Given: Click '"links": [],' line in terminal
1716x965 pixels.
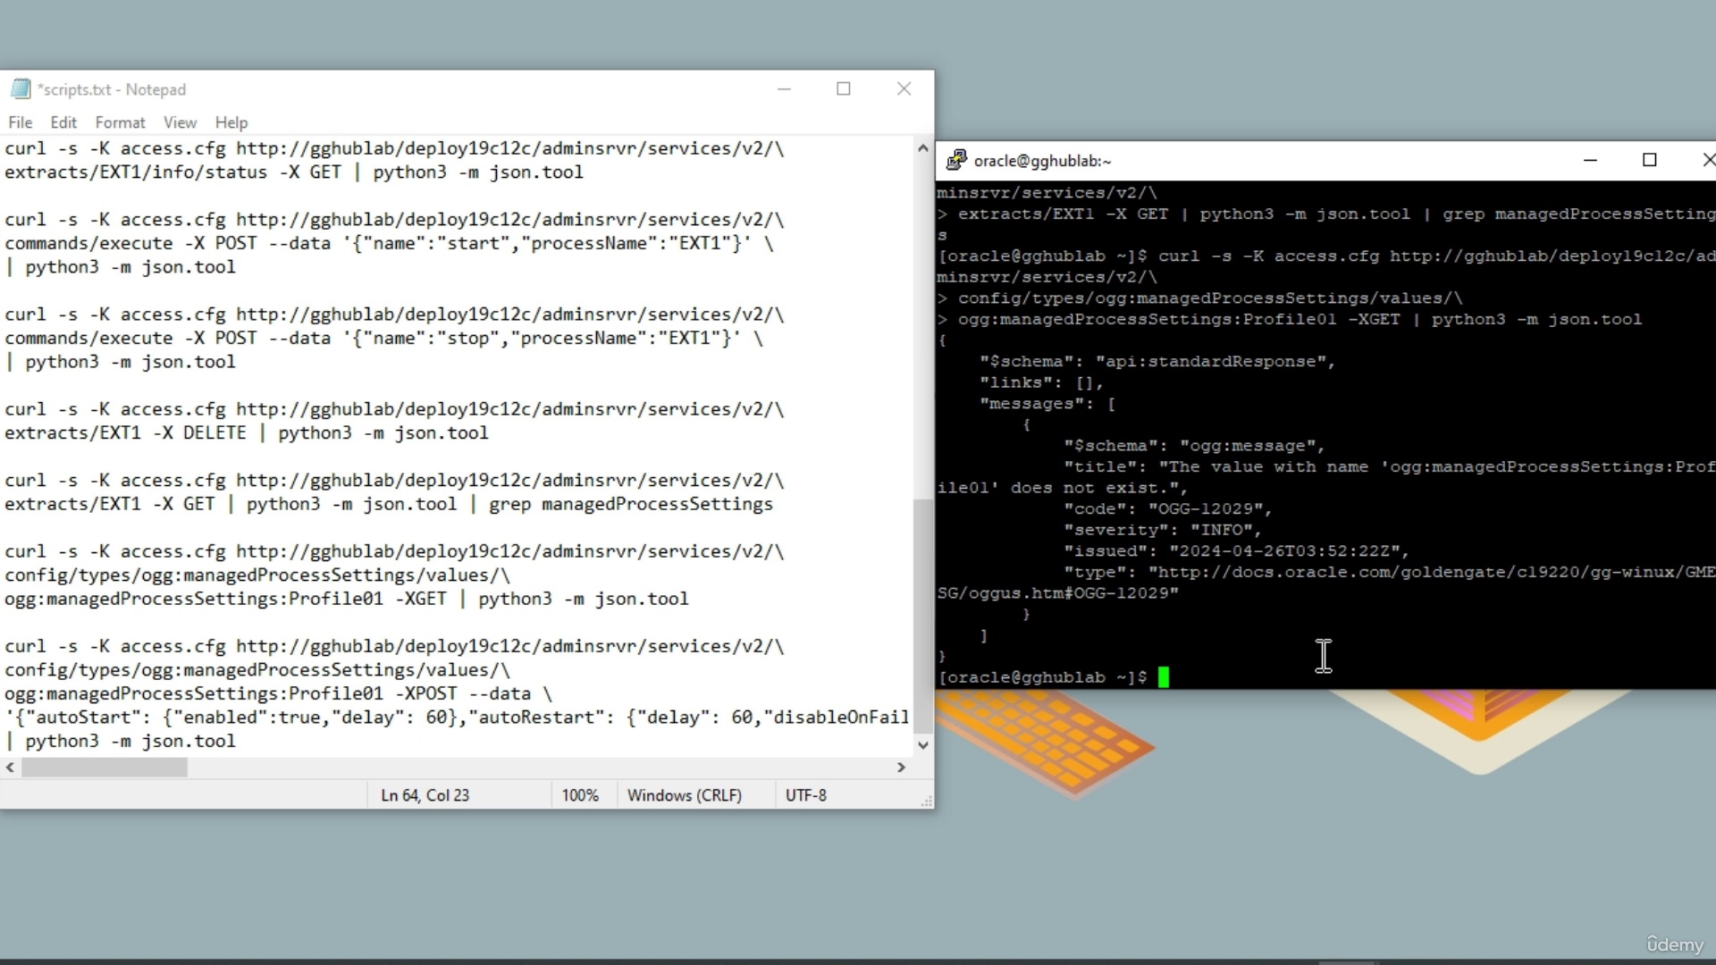Looking at the screenshot, I should click(1041, 382).
